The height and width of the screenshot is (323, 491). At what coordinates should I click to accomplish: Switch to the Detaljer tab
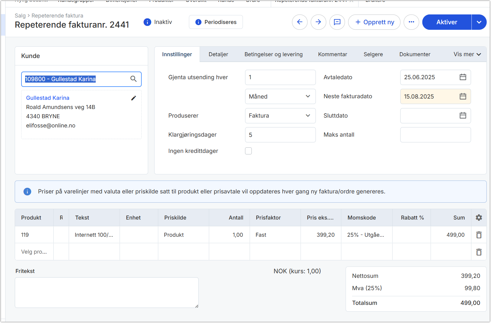point(218,54)
